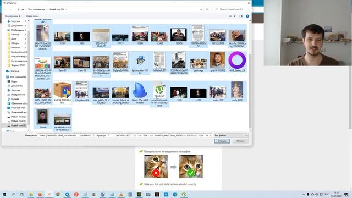This screenshot has height=198, width=352.
Task: Open the Nvidia app from the taskbar
Action: tap(139, 194)
